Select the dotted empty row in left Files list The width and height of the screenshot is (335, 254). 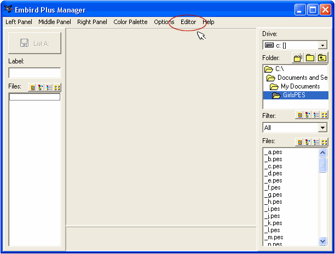pos(34,97)
